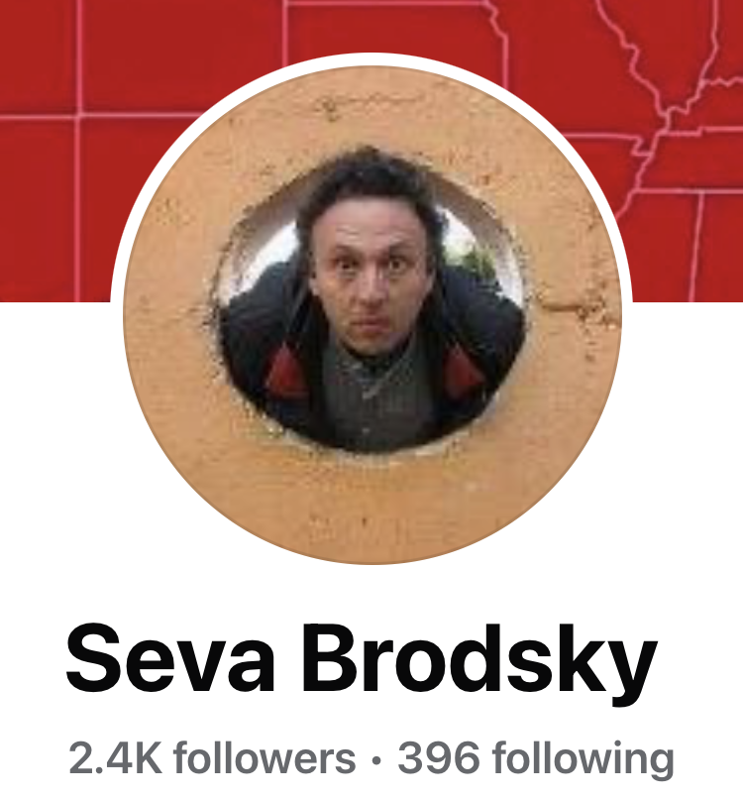Click the word "Brodsky" in the heading

[479, 664]
